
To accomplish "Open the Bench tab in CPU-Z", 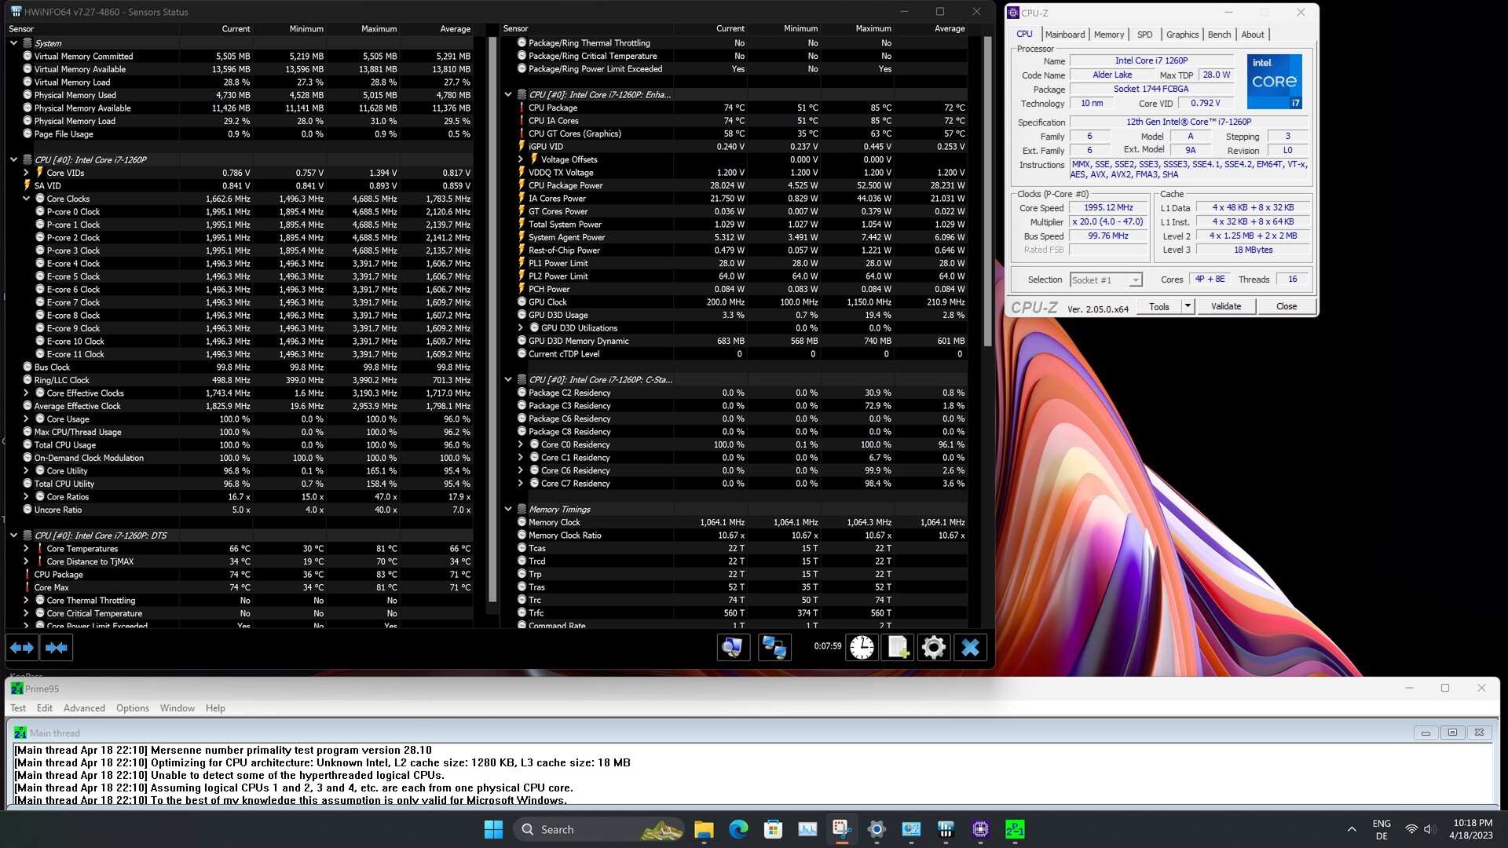I will (x=1219, y=35).
